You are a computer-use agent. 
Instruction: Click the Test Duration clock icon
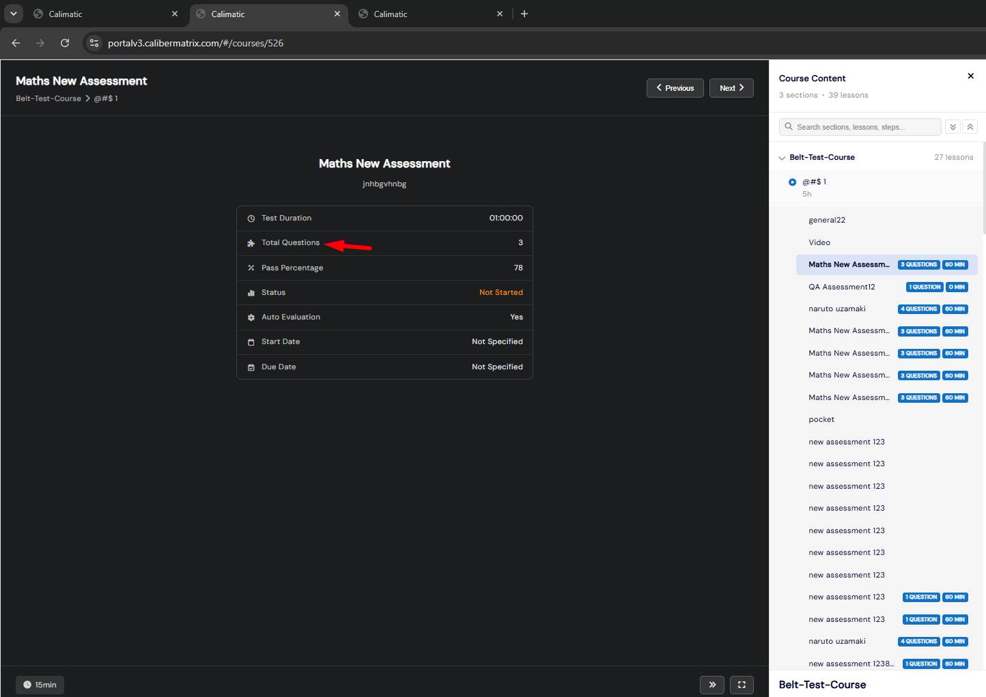point(251,218)
